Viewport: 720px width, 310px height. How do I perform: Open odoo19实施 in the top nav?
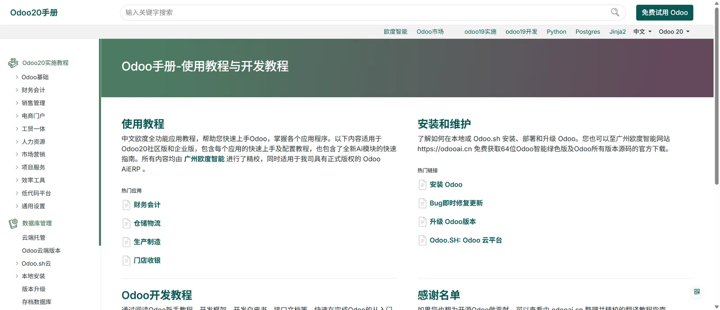pyautogui.click(x=480, y=31)
